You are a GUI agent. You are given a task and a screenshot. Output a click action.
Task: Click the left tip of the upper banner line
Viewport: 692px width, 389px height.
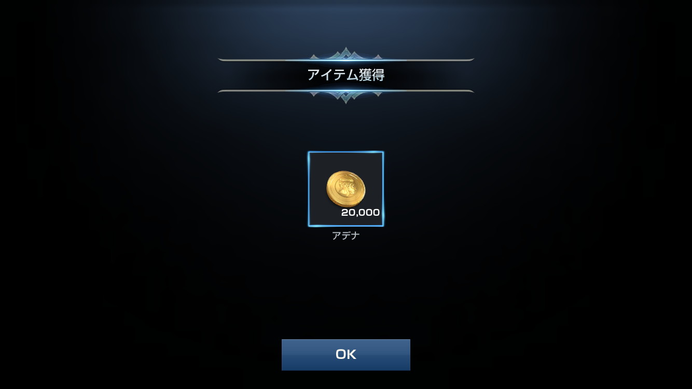[x=221, y=60]
